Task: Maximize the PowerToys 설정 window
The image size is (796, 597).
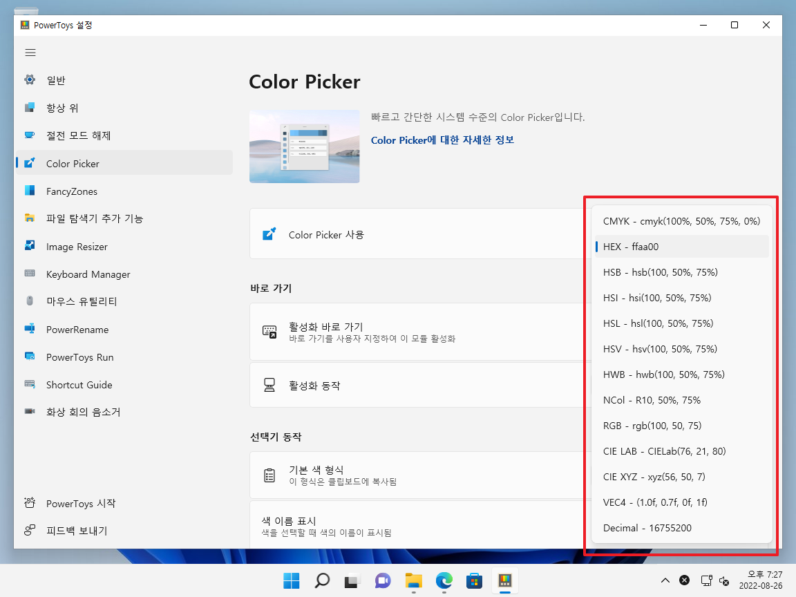Action: (734, 25)
